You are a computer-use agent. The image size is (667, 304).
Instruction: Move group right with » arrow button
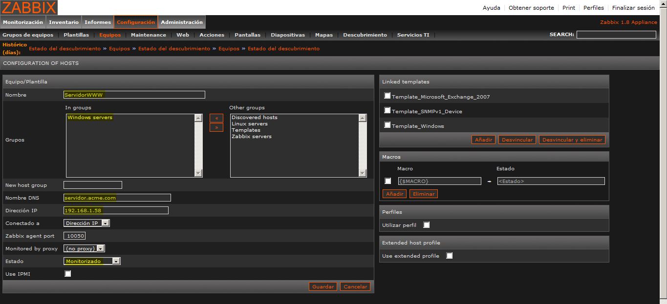point(216,127)
